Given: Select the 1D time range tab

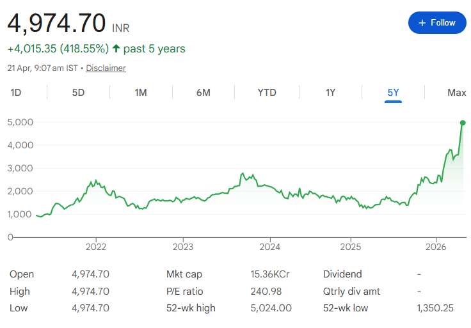Looking at the screenshot, I should (x=16, y=93).
